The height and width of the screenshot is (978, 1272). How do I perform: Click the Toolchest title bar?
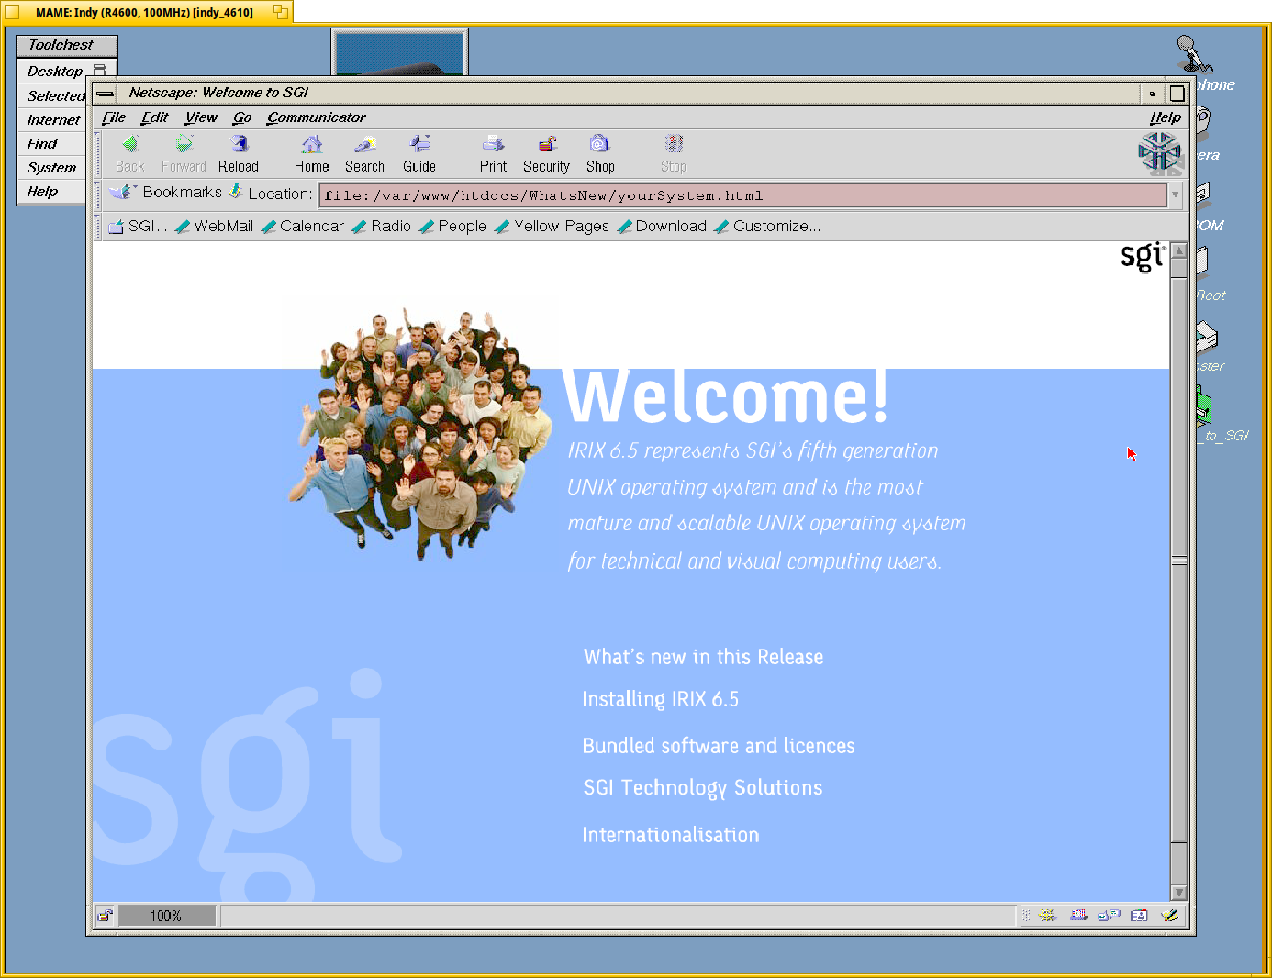[x=67, y=45]
